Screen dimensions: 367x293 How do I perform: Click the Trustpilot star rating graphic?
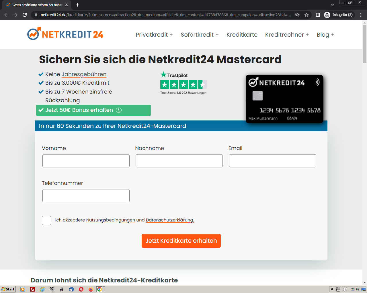pos(183,84)
